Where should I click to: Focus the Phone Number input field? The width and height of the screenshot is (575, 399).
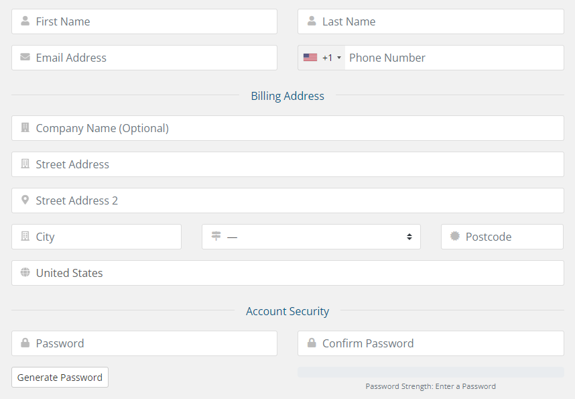point(453,58)
